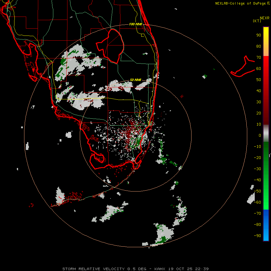Click the -70 value on velocity scale

257,213
